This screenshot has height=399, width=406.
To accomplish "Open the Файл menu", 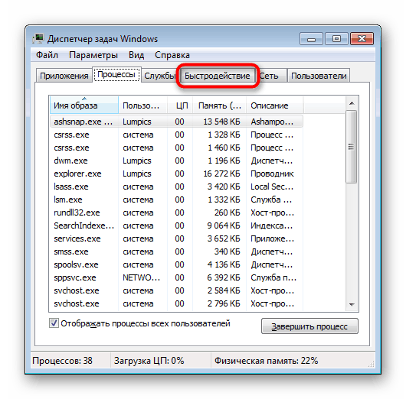I will pos(47,55).
